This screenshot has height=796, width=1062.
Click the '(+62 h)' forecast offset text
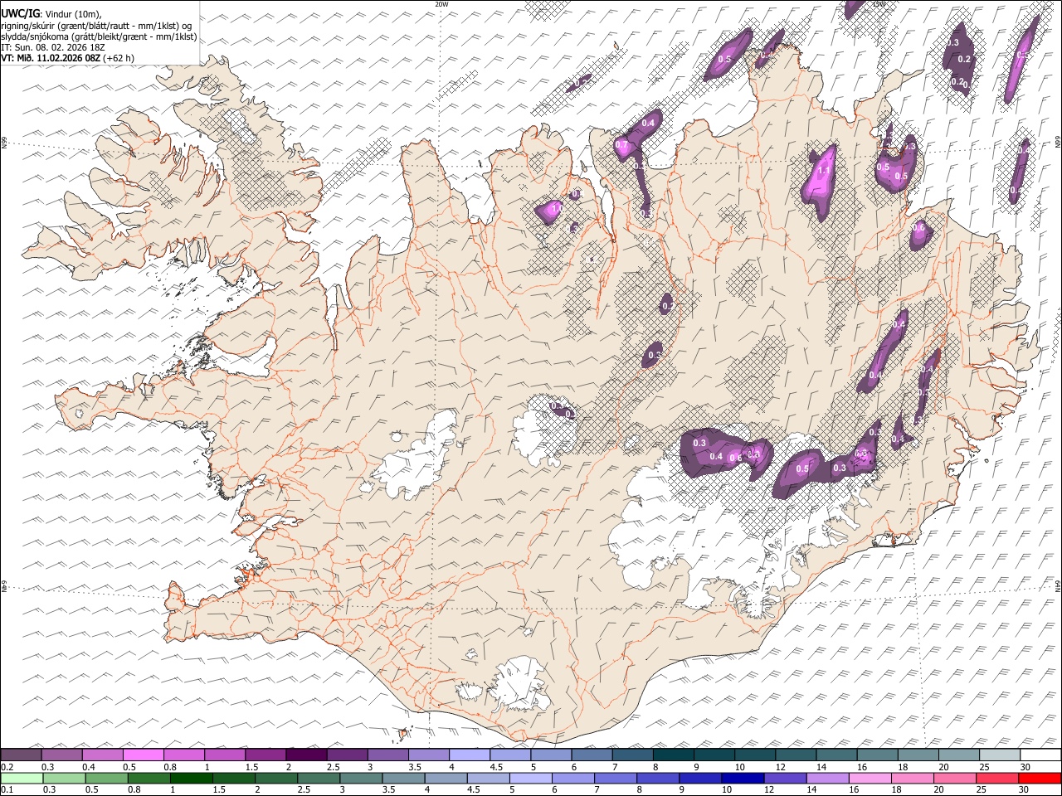click(119, 58)
